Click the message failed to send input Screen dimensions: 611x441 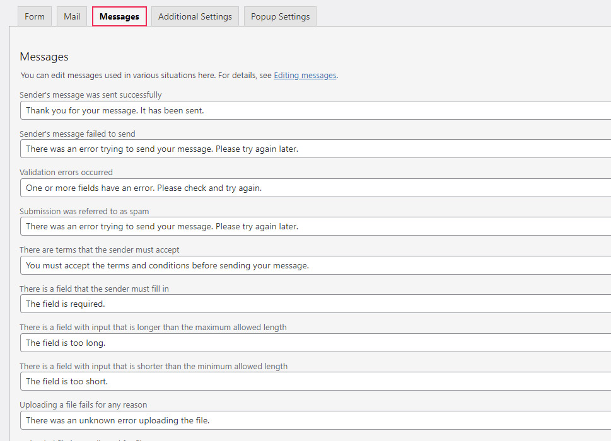click(252, 149)
